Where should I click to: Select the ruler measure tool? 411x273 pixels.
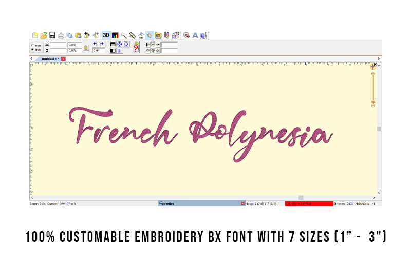[x=133, y=35]
